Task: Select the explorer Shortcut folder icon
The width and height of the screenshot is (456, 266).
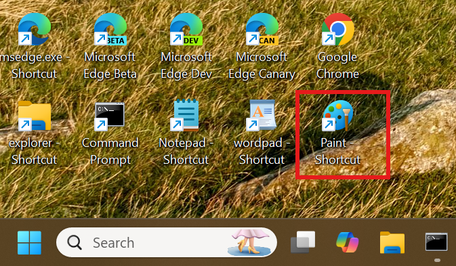Action: coord(35,116)
